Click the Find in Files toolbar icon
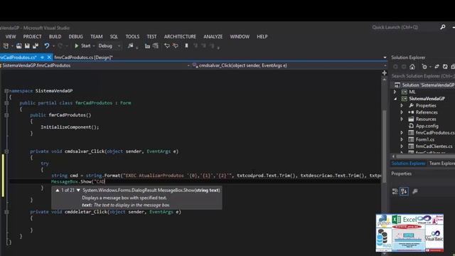455x256 pixels. click(131, 46)
